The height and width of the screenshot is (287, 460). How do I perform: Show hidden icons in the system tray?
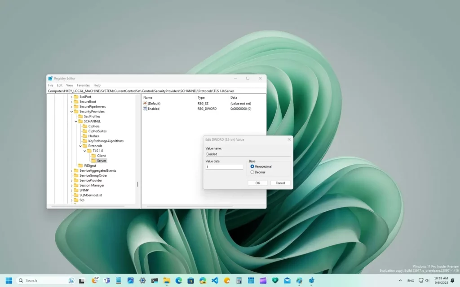(x=400, y=281)
